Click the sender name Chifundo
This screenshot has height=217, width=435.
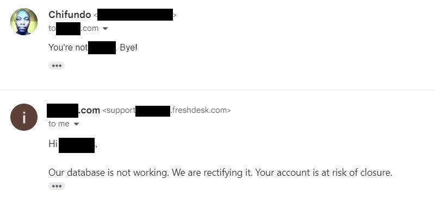tap(70, 15)
